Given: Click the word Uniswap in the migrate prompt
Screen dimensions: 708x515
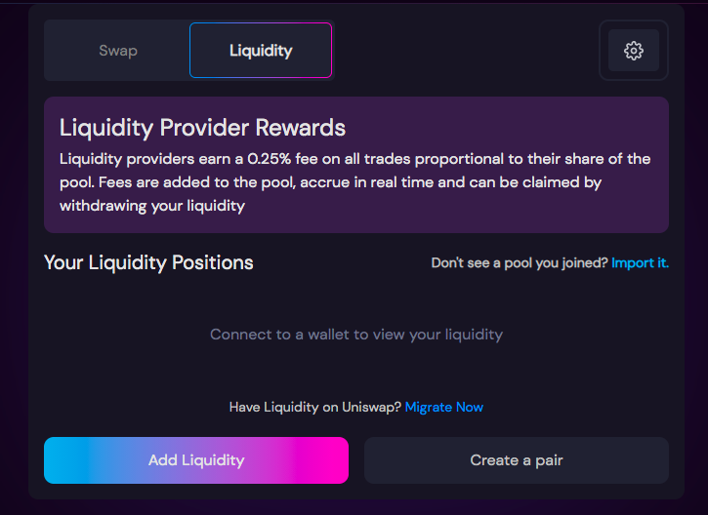Looking at the screenshot, I should tap(372, 407).
